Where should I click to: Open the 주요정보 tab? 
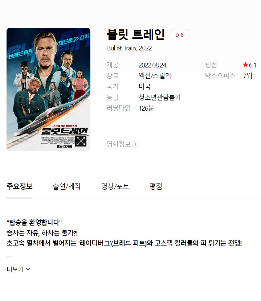pyautogui.click(x=19, y=186)
